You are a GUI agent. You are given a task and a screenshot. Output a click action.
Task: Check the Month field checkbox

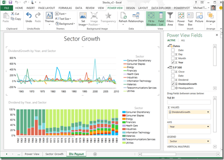(x=172, y=59)
